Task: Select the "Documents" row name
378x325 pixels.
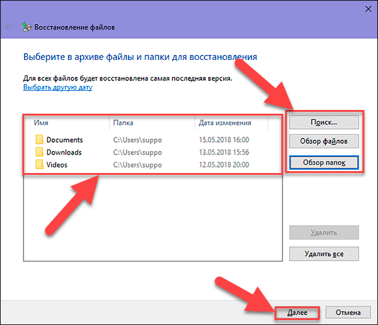Action: 64,140
